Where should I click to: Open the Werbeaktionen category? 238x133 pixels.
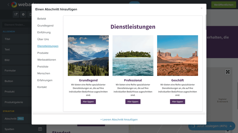47,60
